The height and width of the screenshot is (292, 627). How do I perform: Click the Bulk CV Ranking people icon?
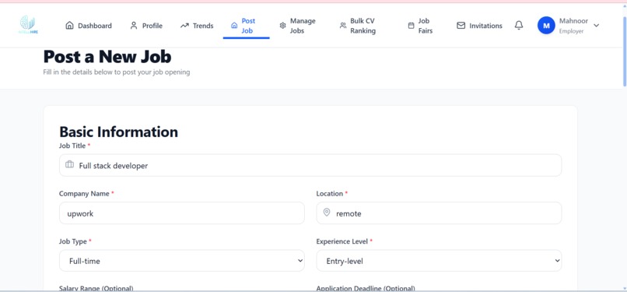(343, 26)
